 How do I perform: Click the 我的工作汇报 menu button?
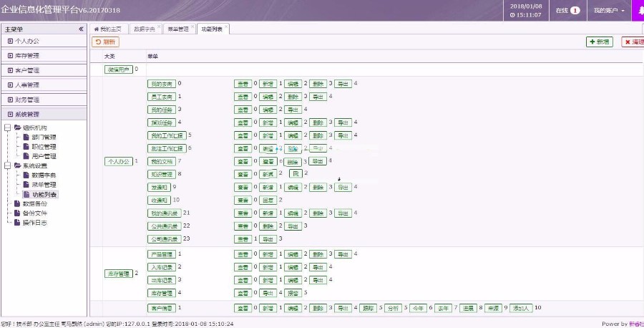coord(167,135)
